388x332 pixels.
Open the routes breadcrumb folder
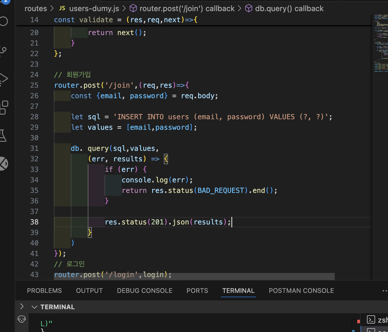tap(36, 8)
